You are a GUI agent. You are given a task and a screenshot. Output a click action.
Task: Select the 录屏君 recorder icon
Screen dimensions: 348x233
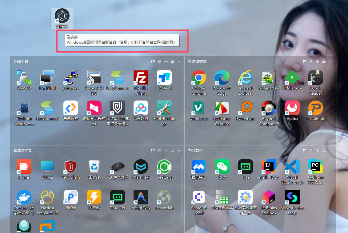(24, 169)
